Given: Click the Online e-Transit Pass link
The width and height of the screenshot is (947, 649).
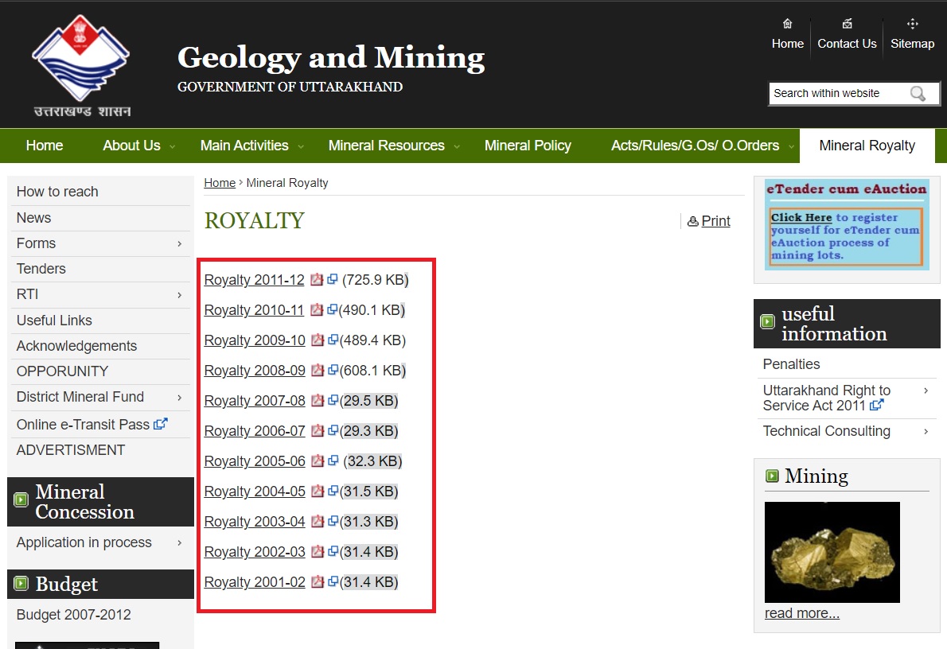Looking at the screenshot, I should pos(83,425).
